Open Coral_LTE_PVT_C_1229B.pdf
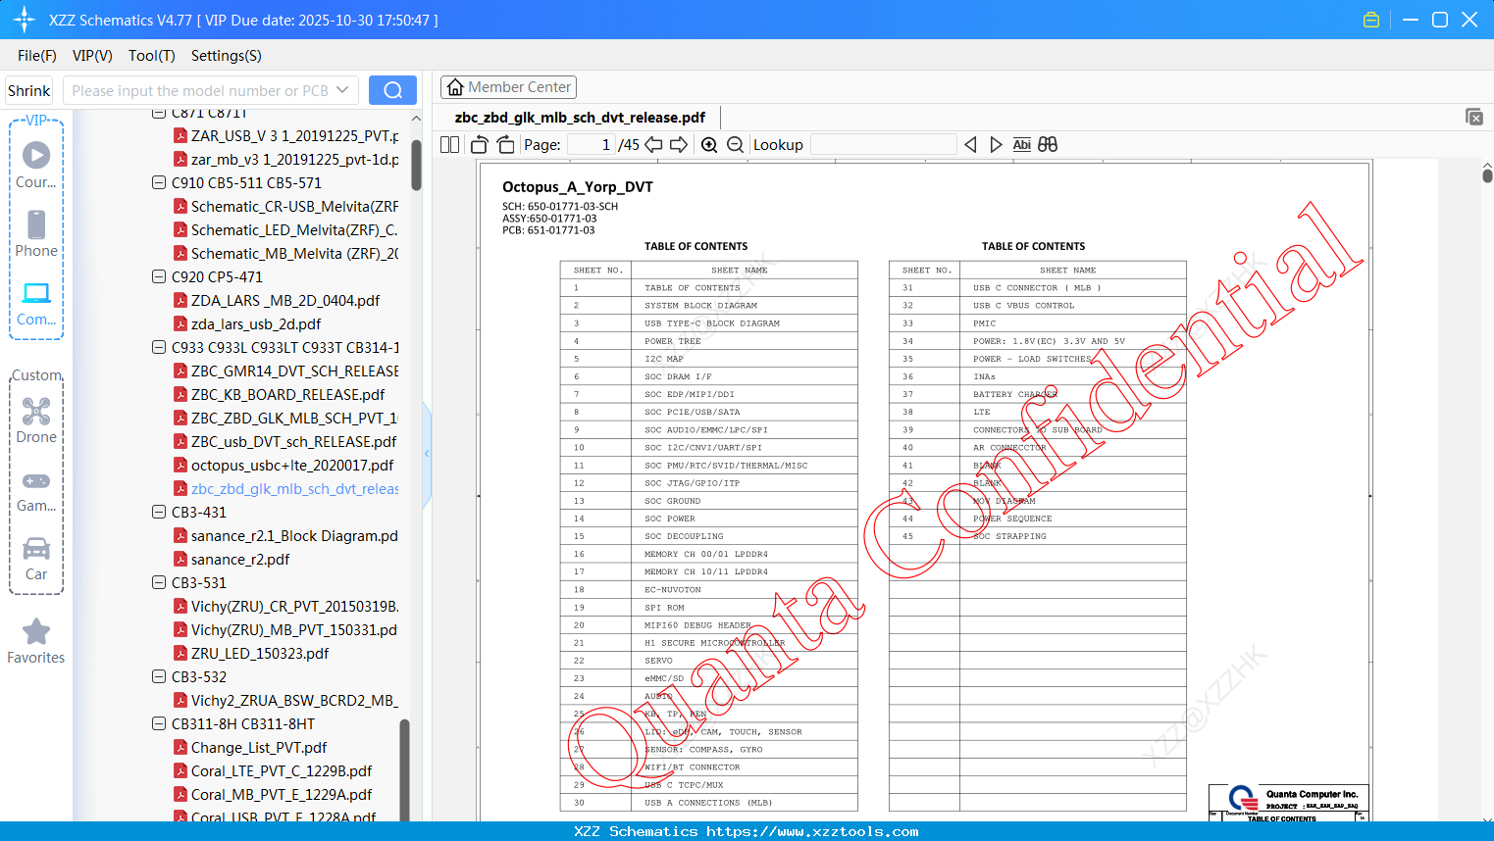The height and width of the screenshot is (841, 1494). 282,771
